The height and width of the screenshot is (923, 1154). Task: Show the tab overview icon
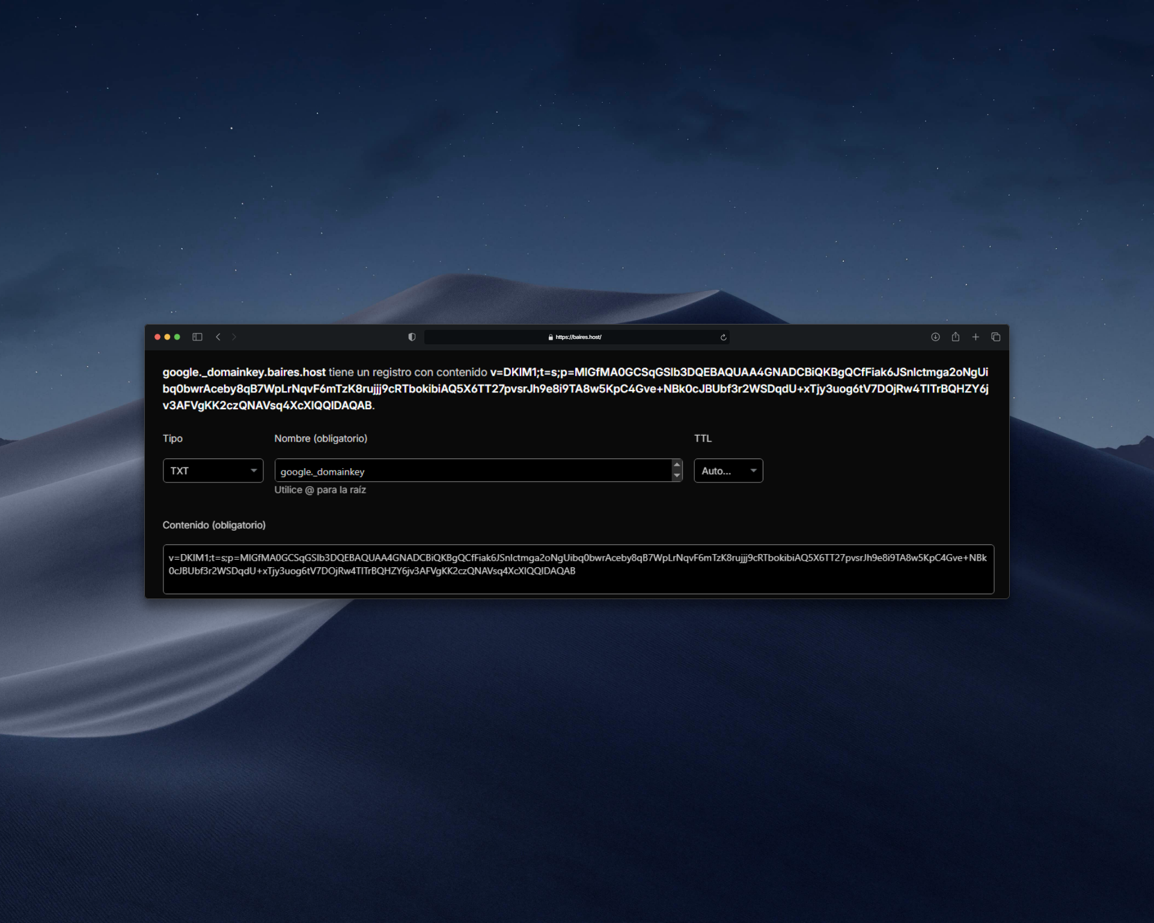(995, 337)
